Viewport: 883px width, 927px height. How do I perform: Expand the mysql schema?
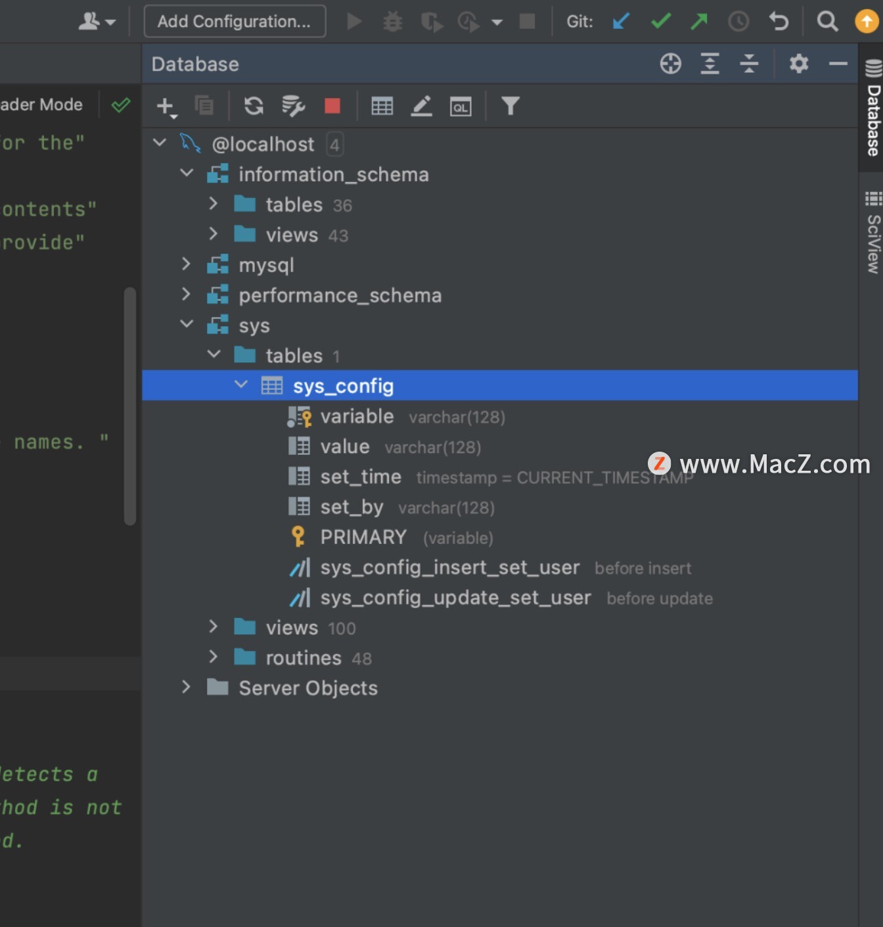[x=186, y=264]
